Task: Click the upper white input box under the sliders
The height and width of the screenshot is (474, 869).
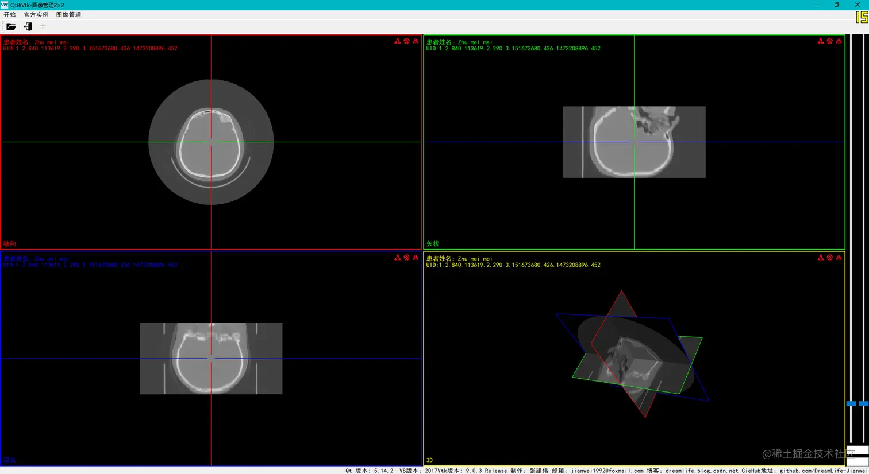Action: pos(858,451)
